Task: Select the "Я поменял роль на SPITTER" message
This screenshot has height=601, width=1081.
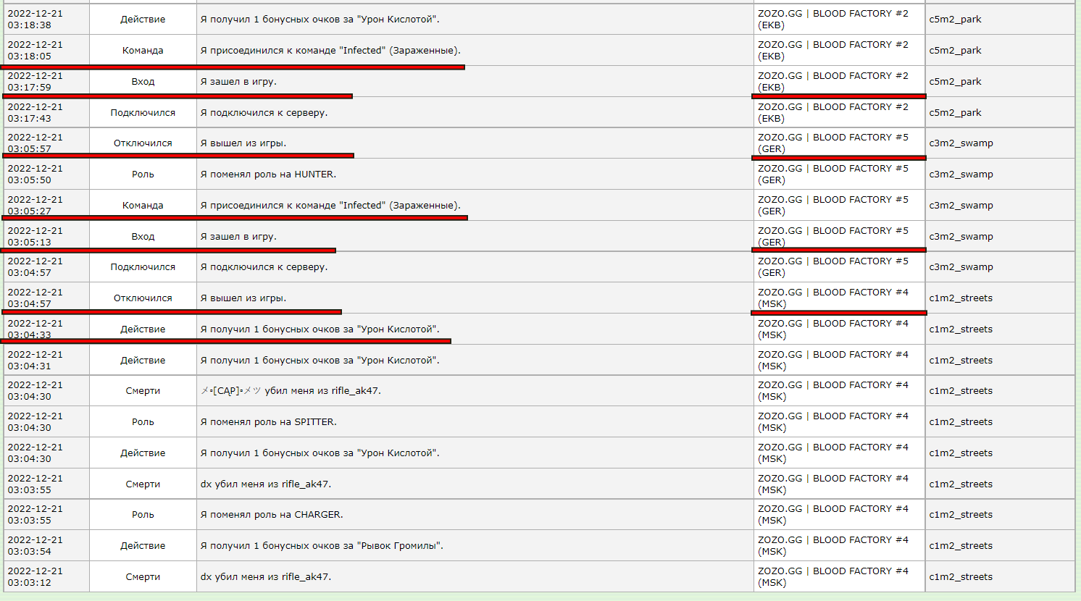Action: 268,422
